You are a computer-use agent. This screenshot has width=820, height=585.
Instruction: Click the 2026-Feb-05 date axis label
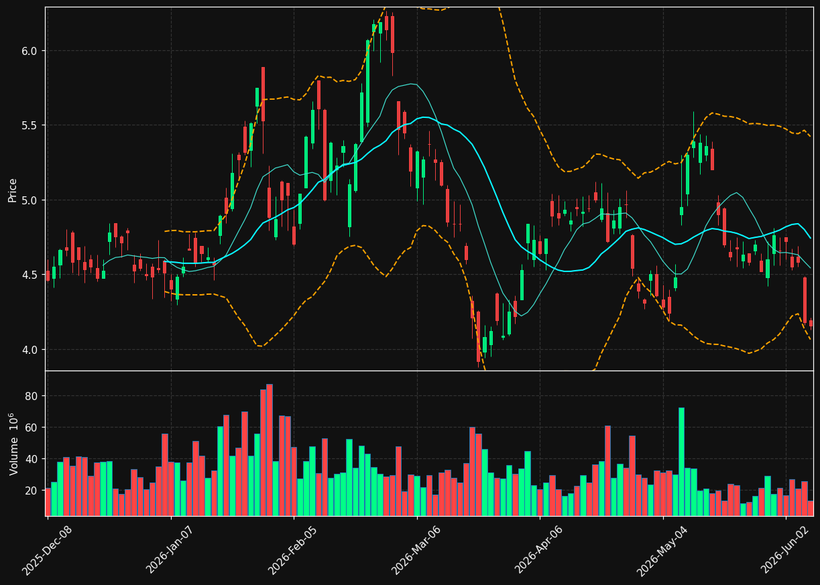[x=293, y=550]
